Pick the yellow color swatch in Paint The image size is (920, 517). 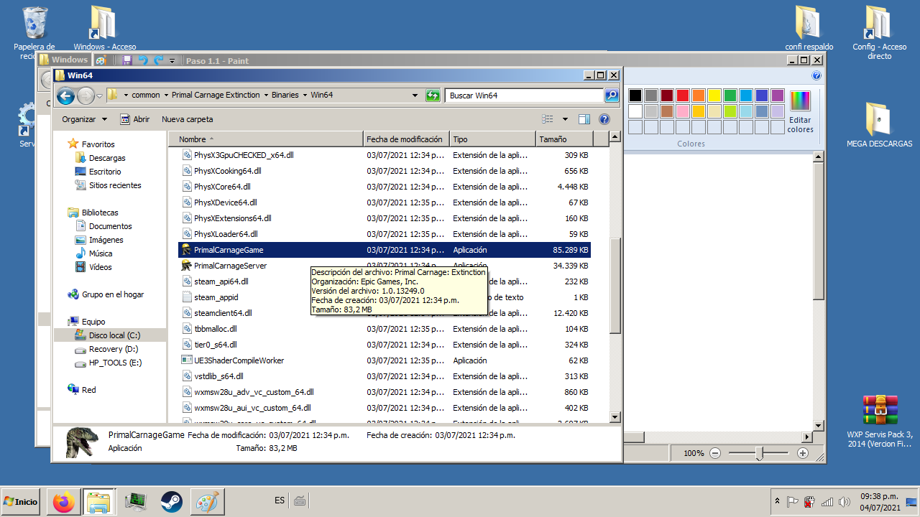[x=714, y=96]
